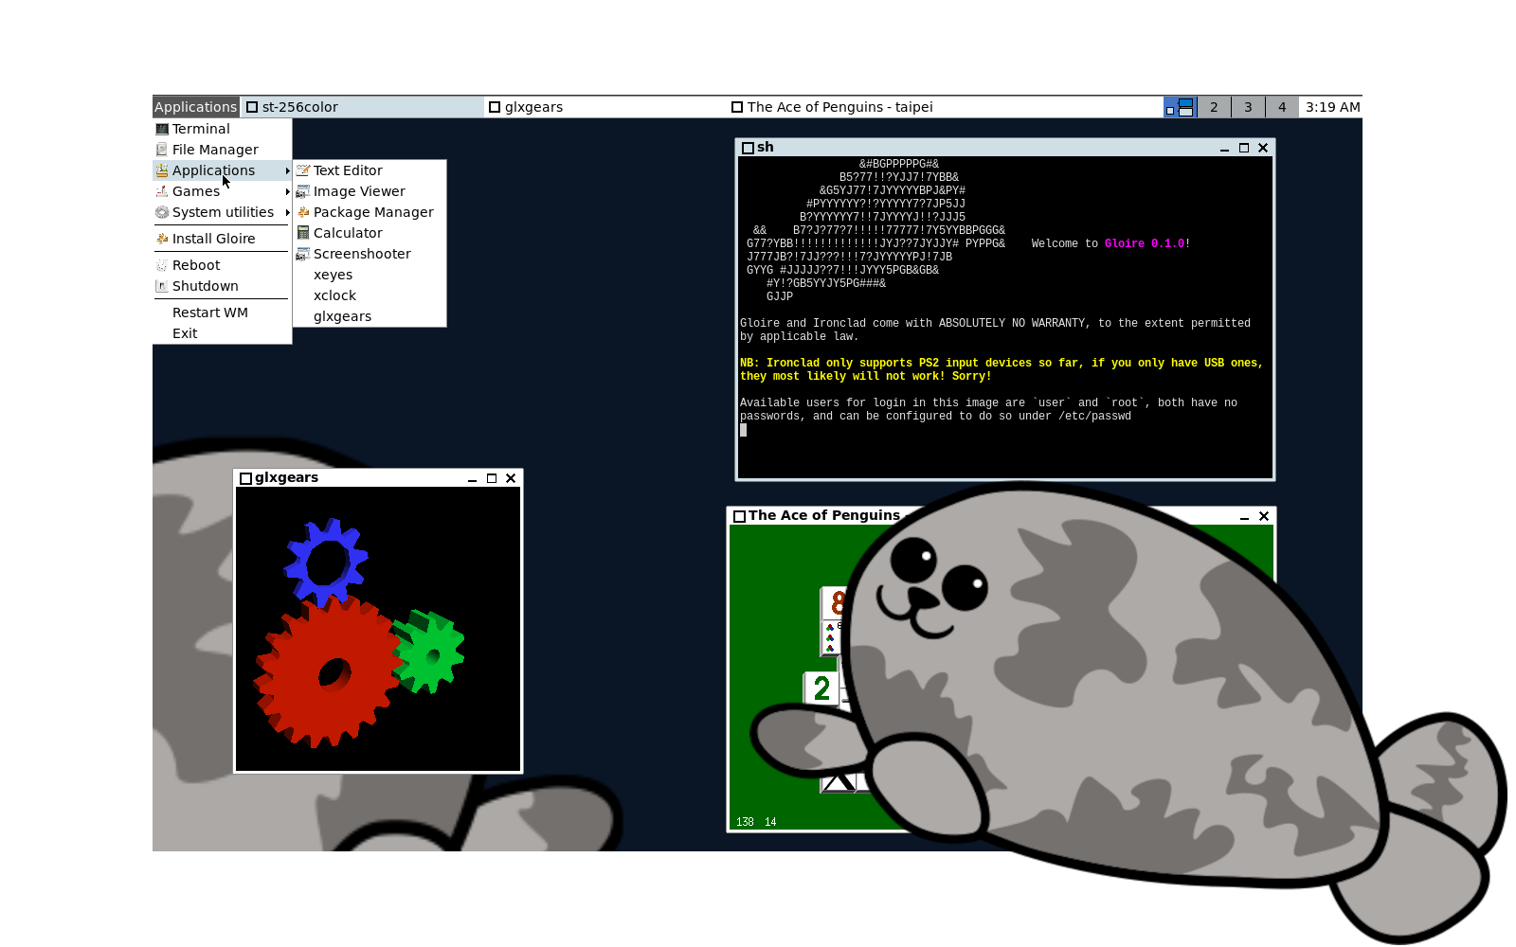Open Terminal from the Applications menu

coord(200,128)
